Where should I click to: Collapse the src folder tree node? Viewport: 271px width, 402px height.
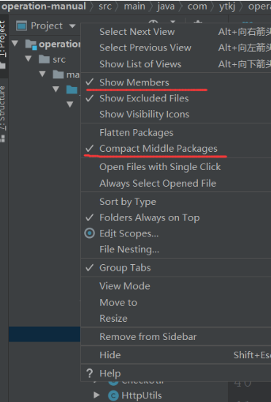coord(28,59)
